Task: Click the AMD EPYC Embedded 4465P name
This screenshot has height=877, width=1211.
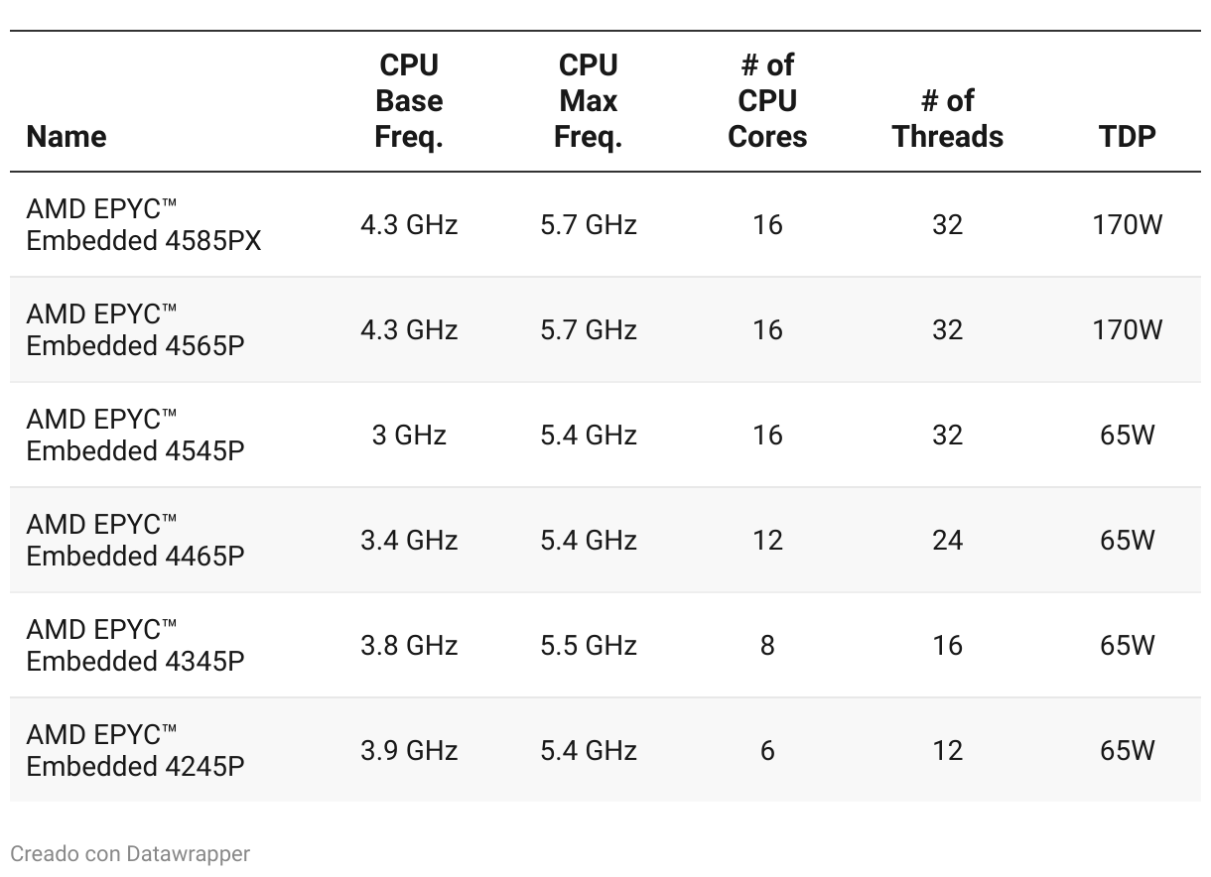Action: point(135,540)
